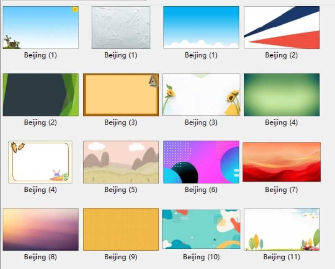
Task: Click the Beijing (5) file name label
Action: pos(121,190)
